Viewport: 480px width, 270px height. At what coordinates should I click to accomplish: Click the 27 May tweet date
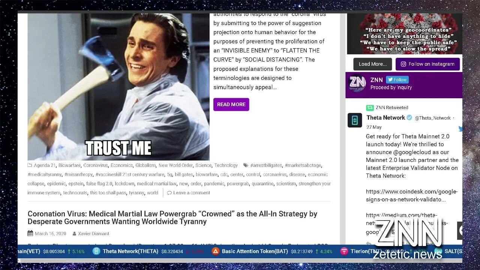pos(374,127)
